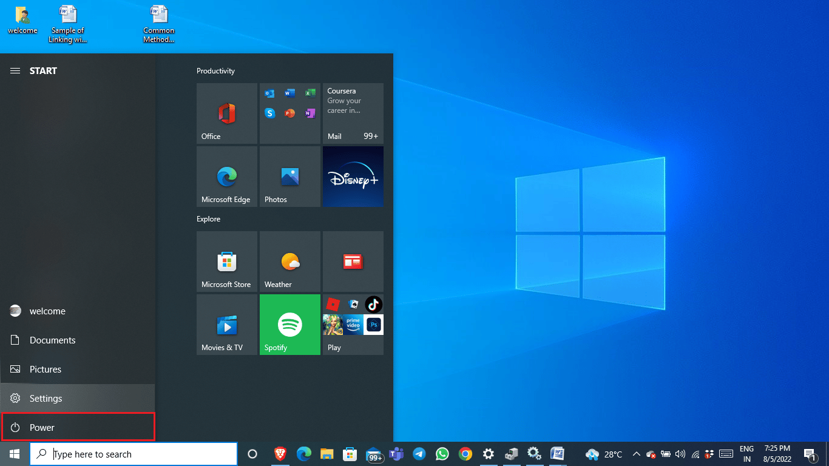Open Documents from Start sidebar
The width and height of the screenshot is (829, 466).
[52, 340]
